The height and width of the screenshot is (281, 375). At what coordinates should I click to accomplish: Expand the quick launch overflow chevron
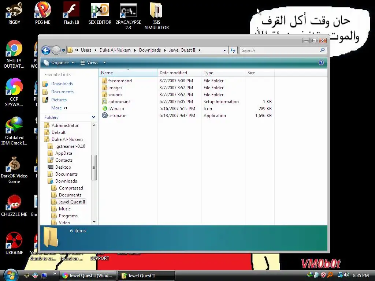[x=54, y=274]
